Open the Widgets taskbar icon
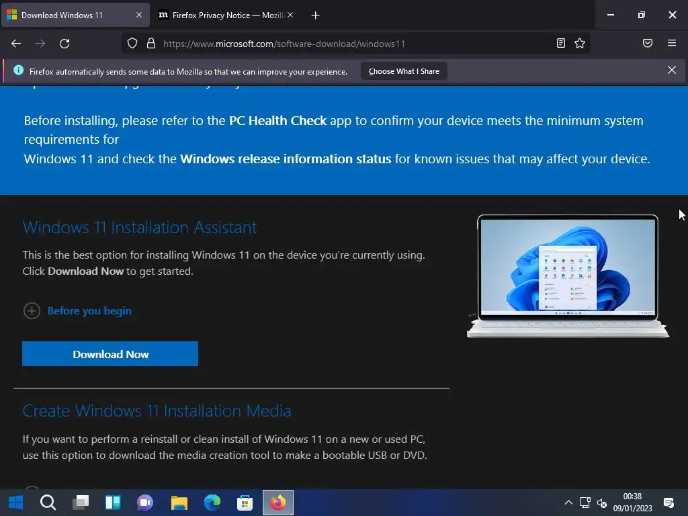 click(113, 503)
